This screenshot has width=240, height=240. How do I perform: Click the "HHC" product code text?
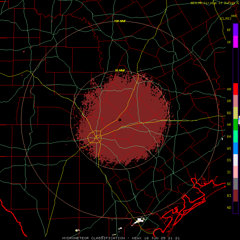click(234, 16)
